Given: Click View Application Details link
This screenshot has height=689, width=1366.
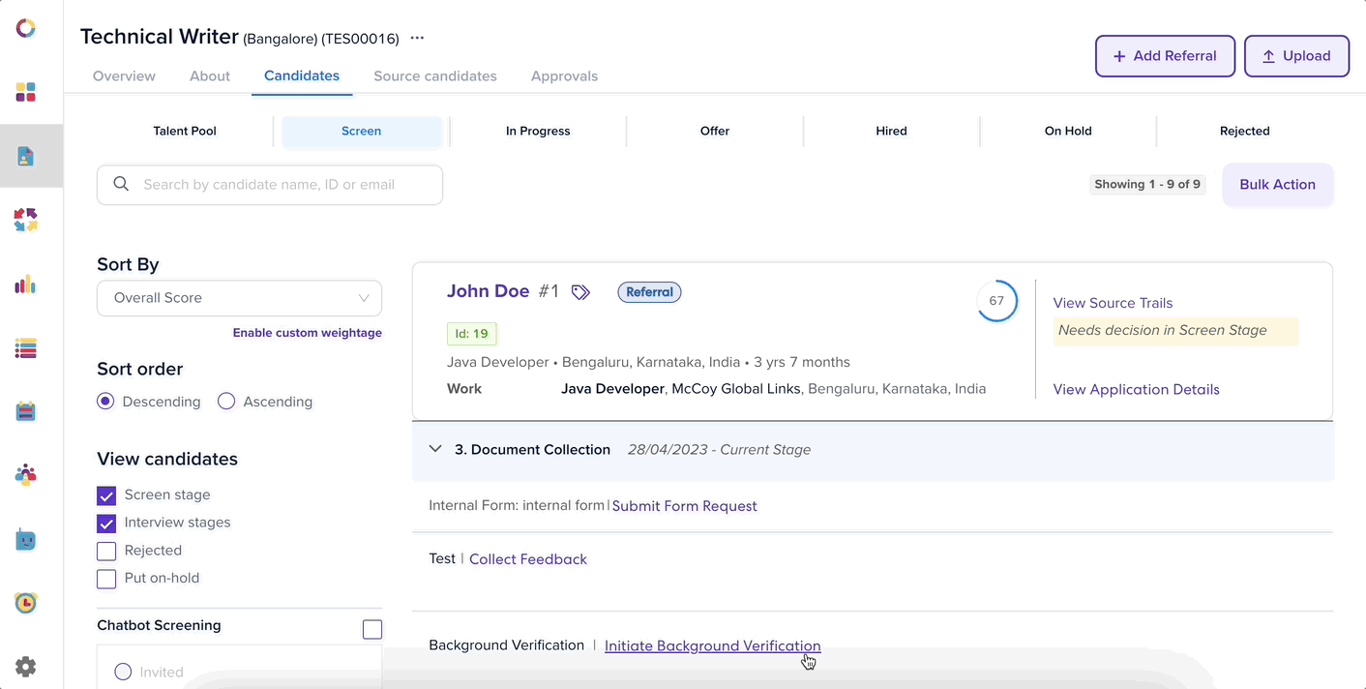Looking at the screenshot, I should (1136, 389).
